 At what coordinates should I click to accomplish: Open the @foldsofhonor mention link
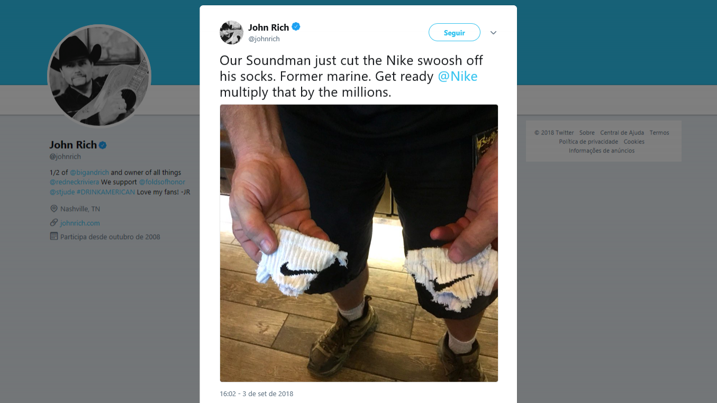click(162, 182)
